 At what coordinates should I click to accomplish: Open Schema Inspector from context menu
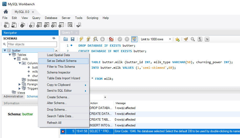click(64, 72)
